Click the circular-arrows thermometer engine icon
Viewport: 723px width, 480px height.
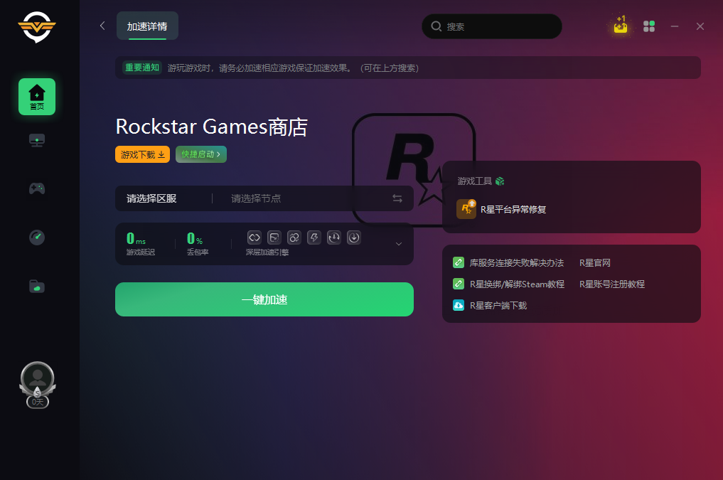tap(334, 238)
